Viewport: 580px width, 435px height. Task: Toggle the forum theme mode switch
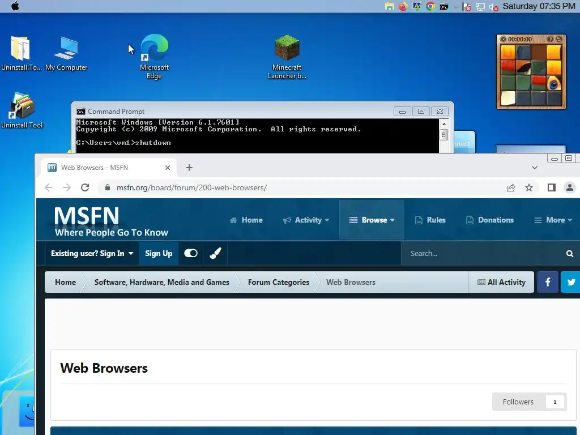[191, 253]
